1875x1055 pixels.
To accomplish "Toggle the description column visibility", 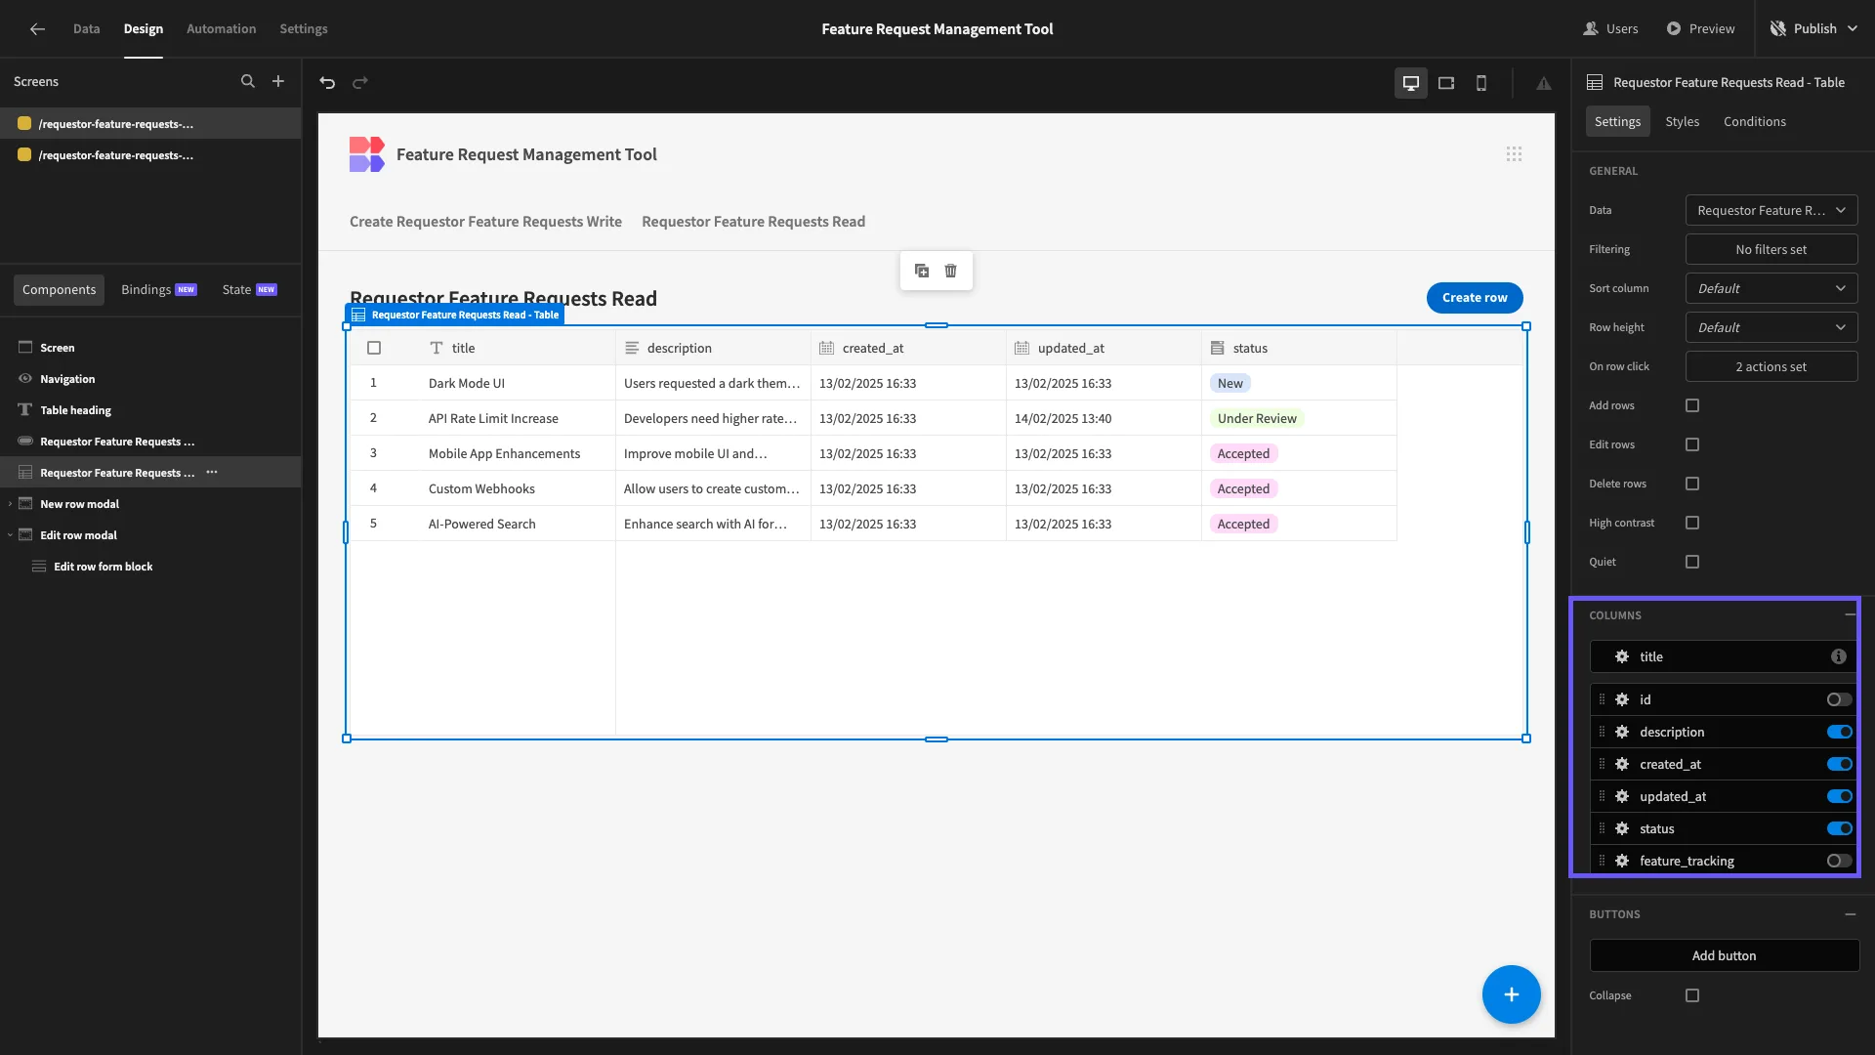I will point(1839,732).
